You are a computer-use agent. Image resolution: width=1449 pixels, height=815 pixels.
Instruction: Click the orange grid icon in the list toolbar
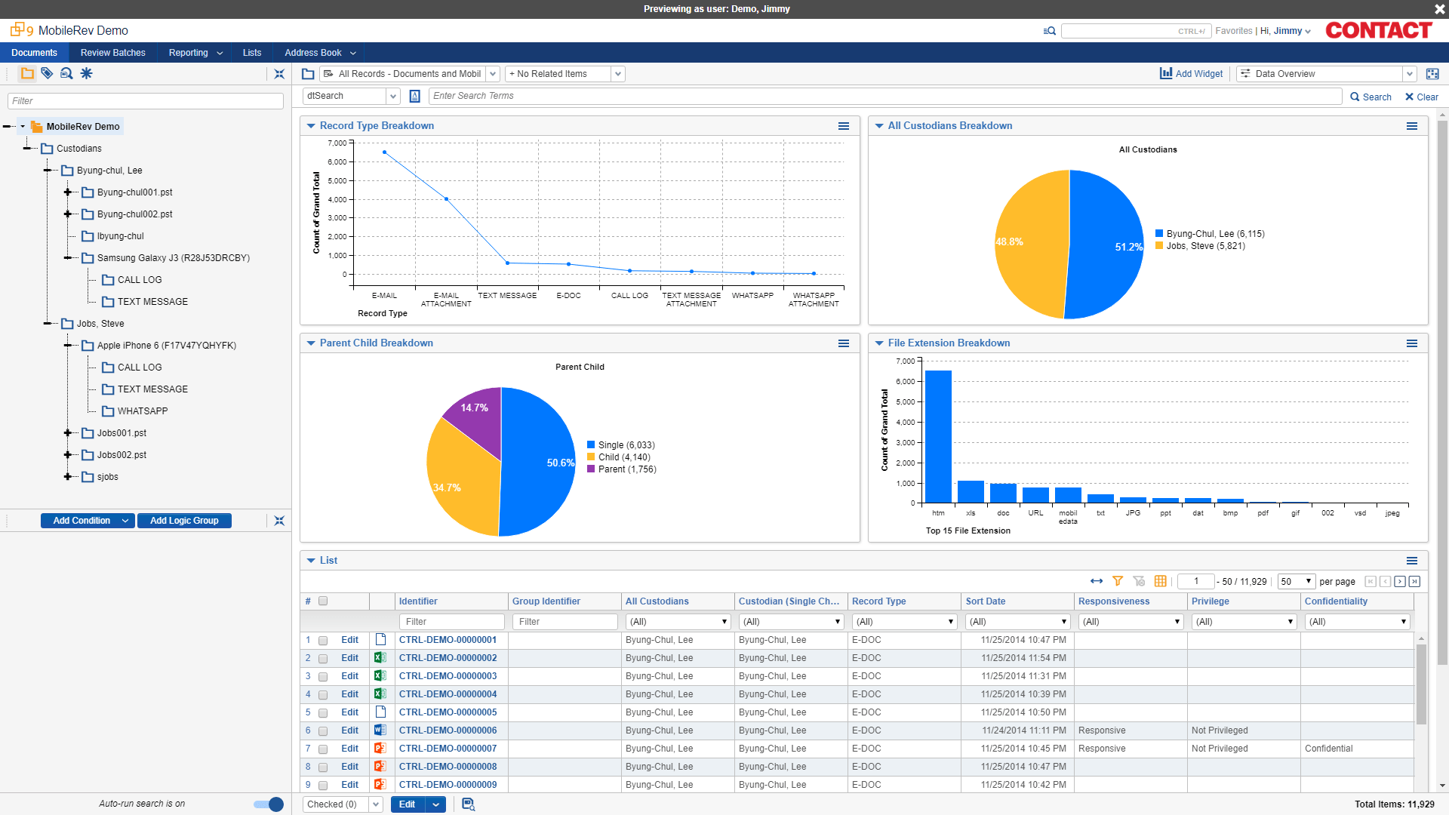coord(1161,581)
